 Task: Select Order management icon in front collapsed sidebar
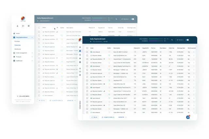pos(80,55)
